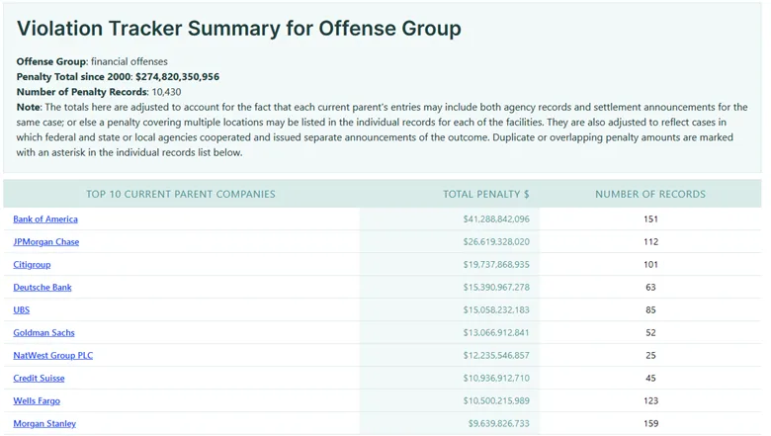Select Bank of America penalty $41,288,842,096
The image size is (771, 436).
click(x=496, y=219)
